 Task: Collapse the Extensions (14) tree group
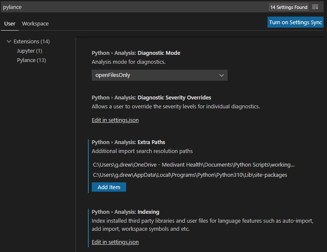coord(9,41)
